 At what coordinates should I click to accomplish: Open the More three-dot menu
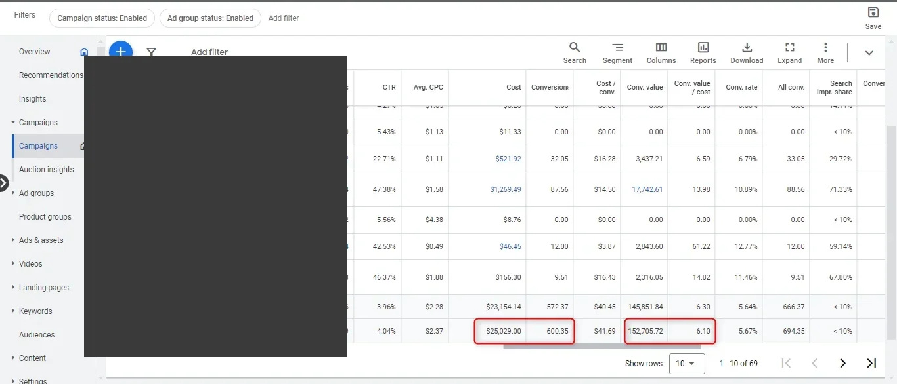(x=825, y=53)
